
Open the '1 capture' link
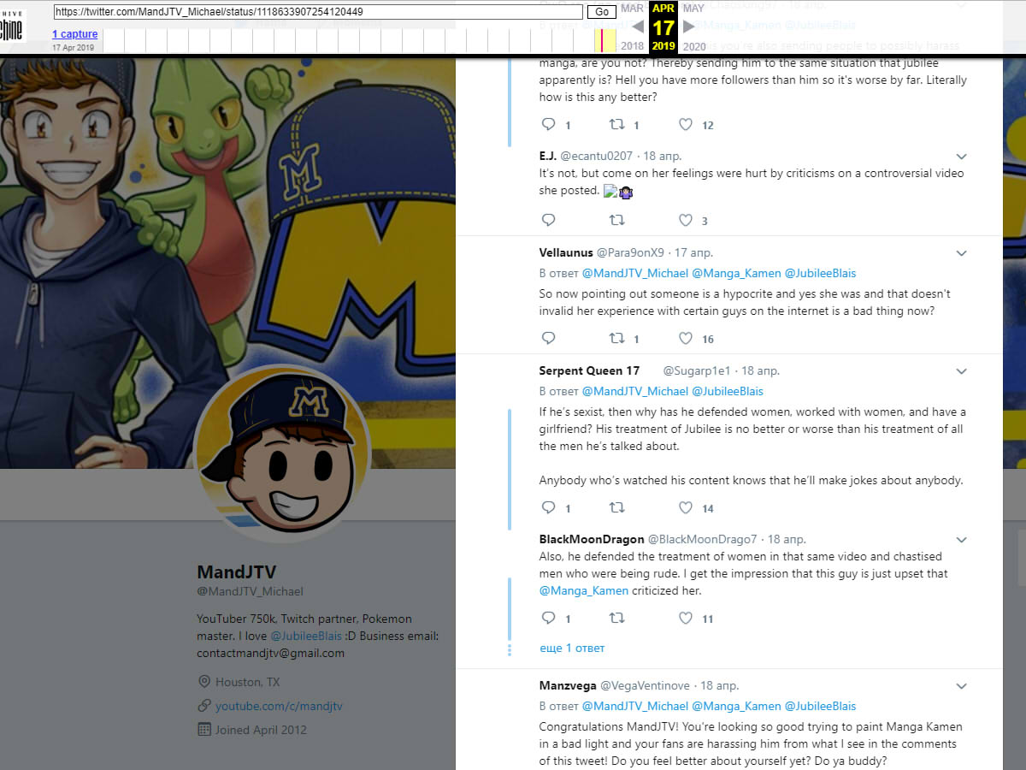tap(75, 34)
